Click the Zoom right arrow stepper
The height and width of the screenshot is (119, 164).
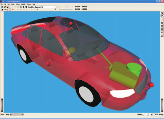click(152, 114)
